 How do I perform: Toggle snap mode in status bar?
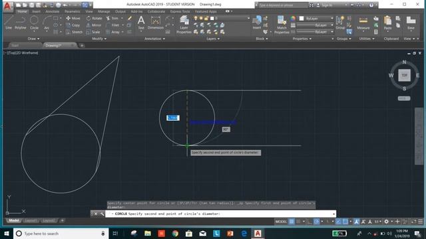(x=298, y=222)
